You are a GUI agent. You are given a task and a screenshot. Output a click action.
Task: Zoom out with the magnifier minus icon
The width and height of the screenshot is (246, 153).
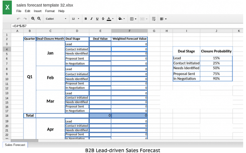click(x=39, y=19)
